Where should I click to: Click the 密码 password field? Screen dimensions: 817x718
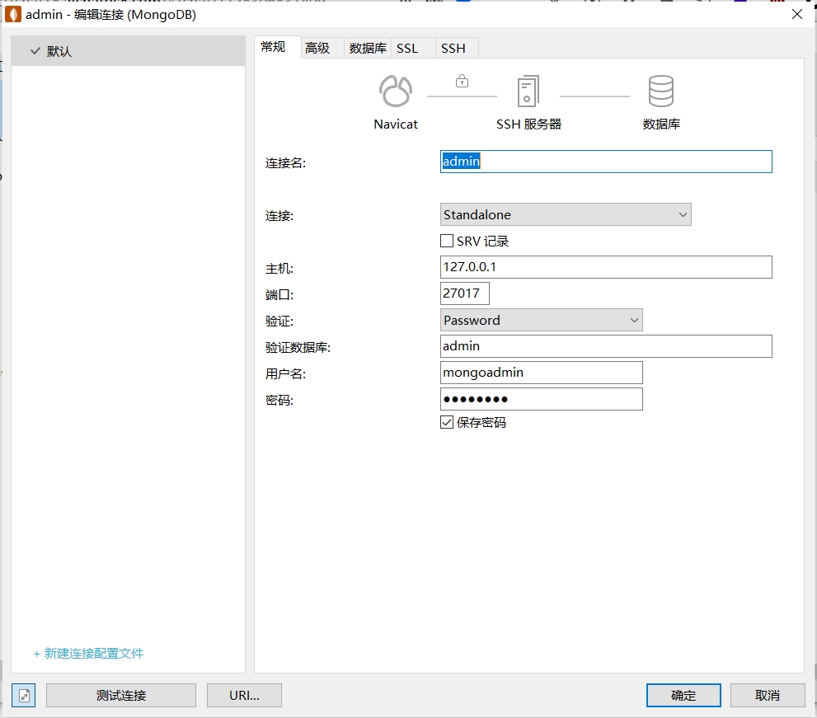(541, 399)
